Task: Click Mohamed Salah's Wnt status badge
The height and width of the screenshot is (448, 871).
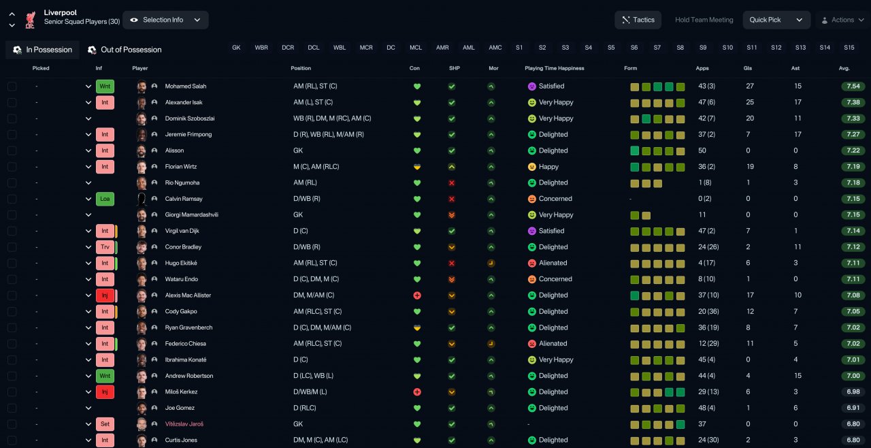Action: tap(105, 86)
